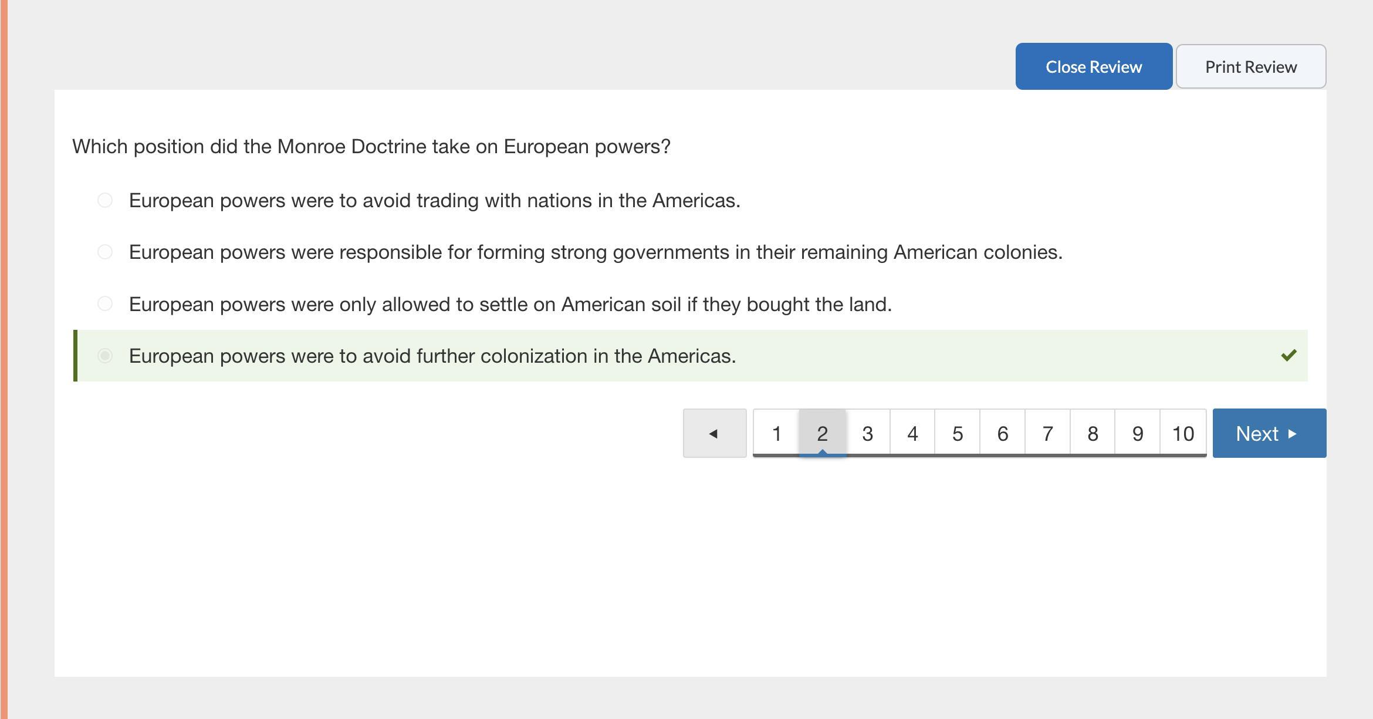Select radio for avoid trading with nations
The width and height of the screenshot is (1373, 719).
click(x=105, y=201)
